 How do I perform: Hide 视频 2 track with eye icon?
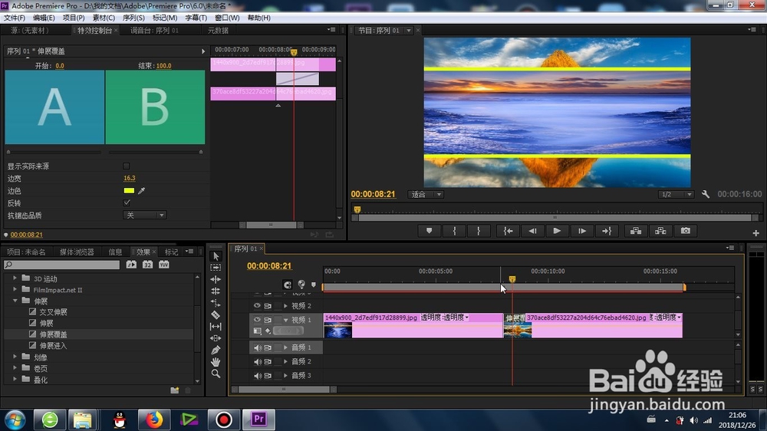click(x=257, y=306)
